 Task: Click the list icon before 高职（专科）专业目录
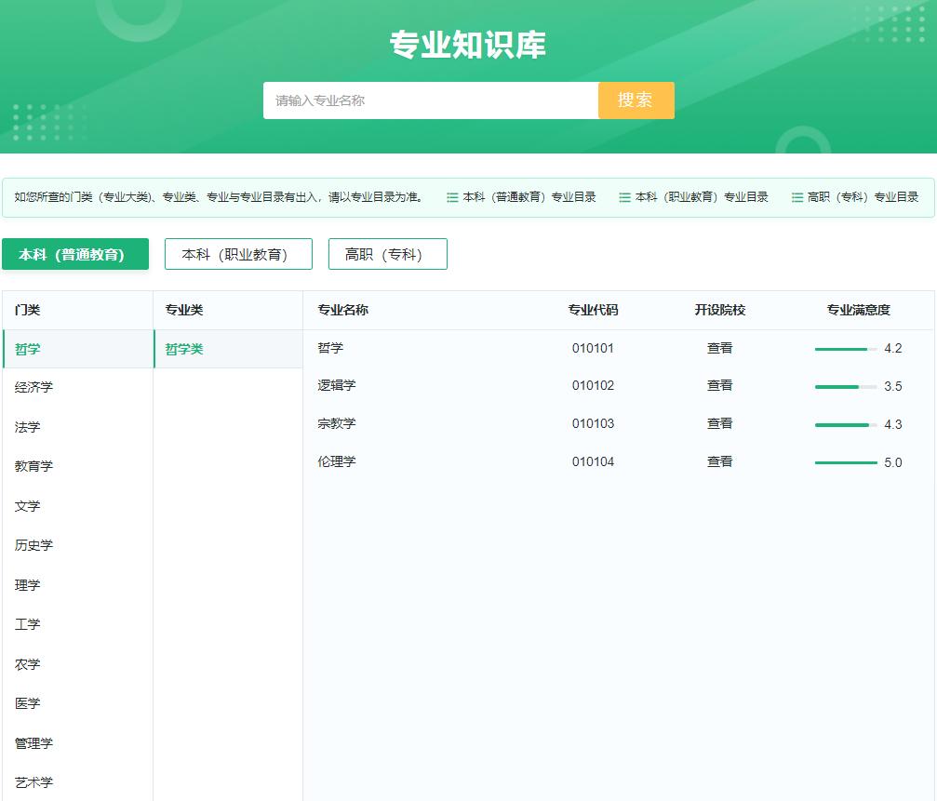click(x=796, y=197)
